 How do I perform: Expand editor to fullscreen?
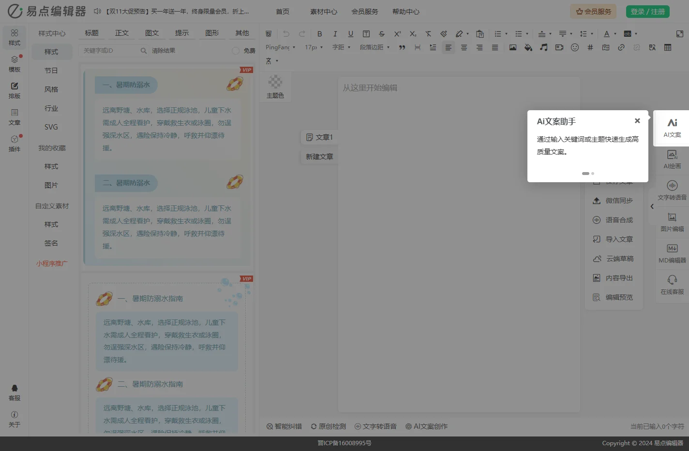pyautogui.click(x=680, y=34)
